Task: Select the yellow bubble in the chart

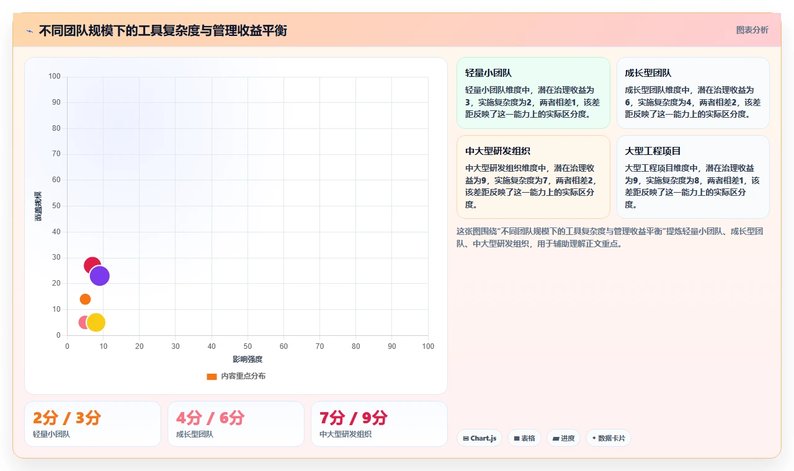Action: (96, 322)
